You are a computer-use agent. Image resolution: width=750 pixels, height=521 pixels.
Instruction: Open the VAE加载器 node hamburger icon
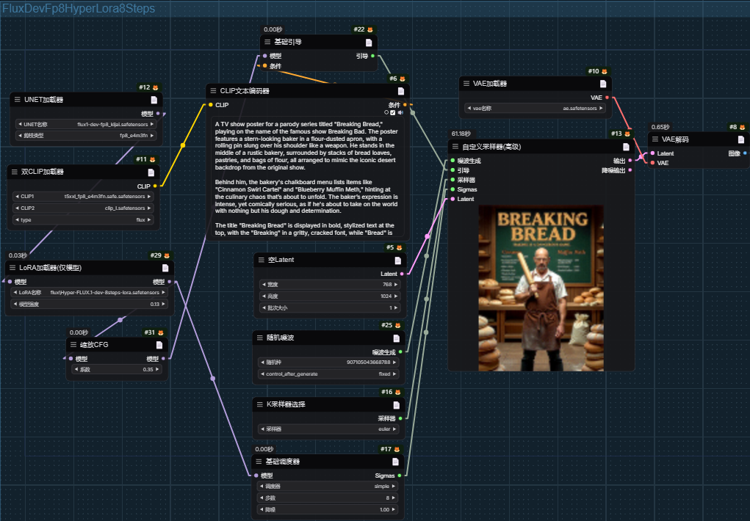[466, 83]
